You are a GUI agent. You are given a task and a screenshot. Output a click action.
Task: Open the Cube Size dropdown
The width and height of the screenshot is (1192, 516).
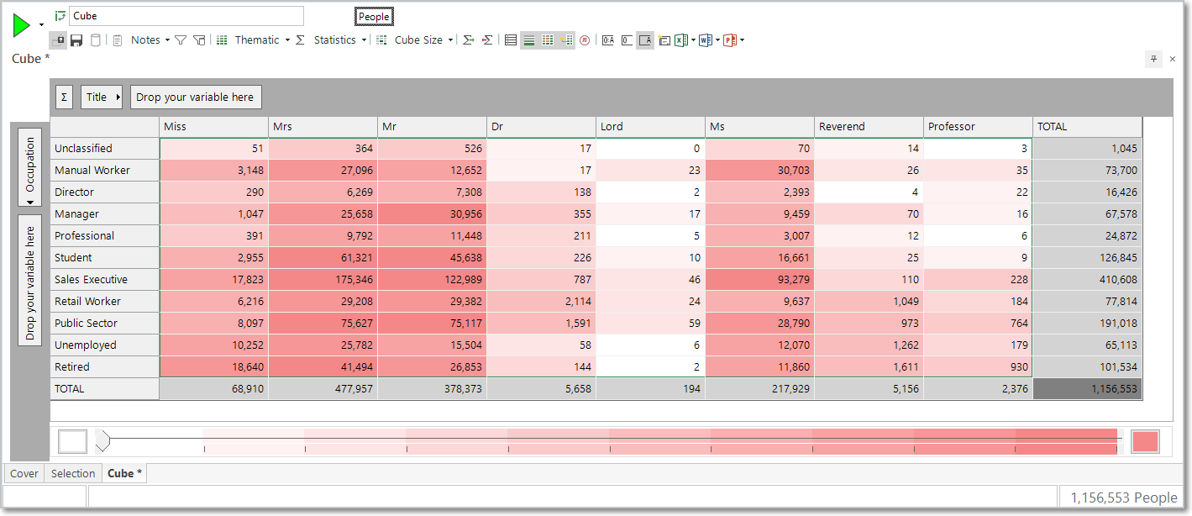pos(423,40)
